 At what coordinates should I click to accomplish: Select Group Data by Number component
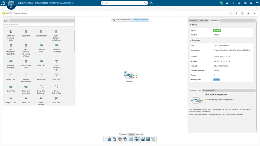(x=41, y=89)
